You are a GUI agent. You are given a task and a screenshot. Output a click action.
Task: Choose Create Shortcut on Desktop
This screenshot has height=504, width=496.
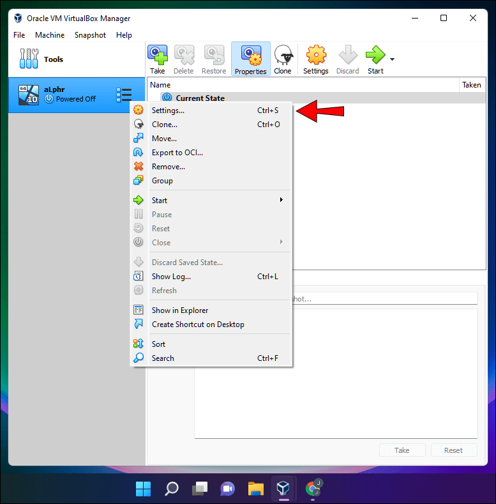[x=211, y=325]
